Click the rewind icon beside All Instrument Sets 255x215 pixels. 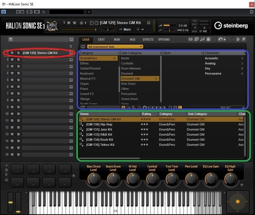(83, 47)
